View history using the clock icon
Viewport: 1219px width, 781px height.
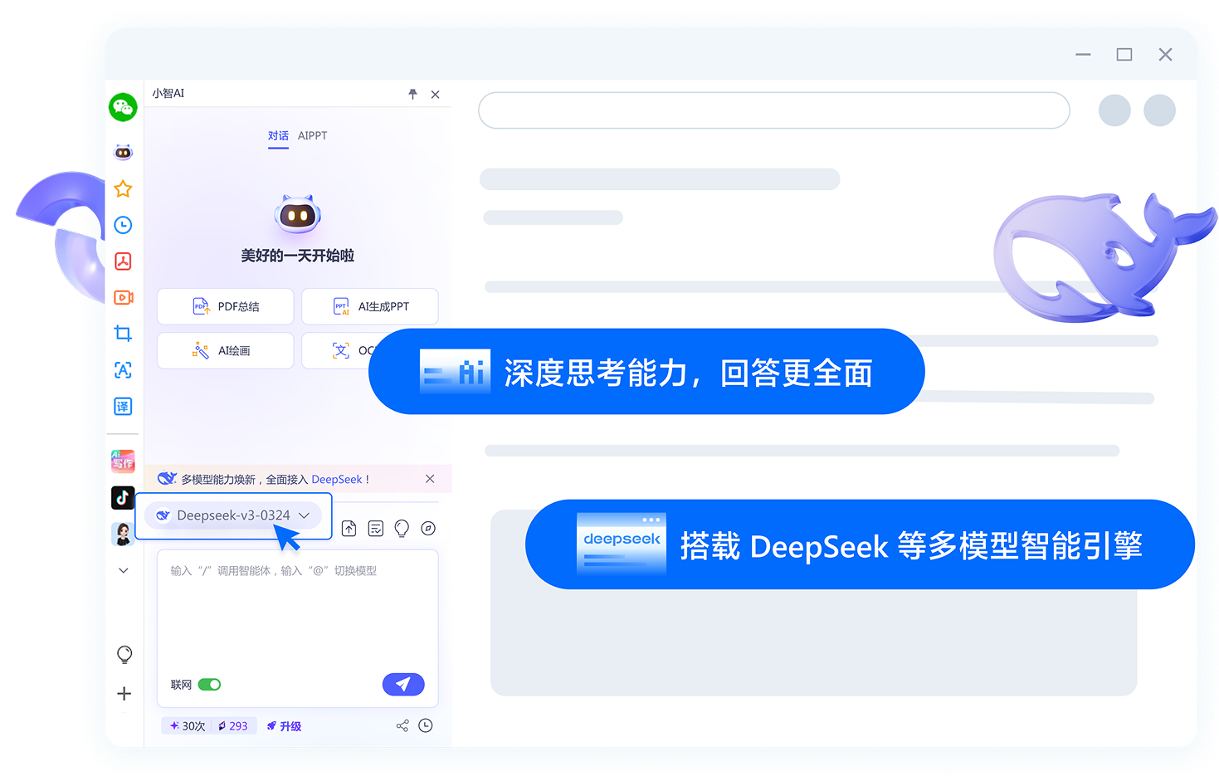122,224
